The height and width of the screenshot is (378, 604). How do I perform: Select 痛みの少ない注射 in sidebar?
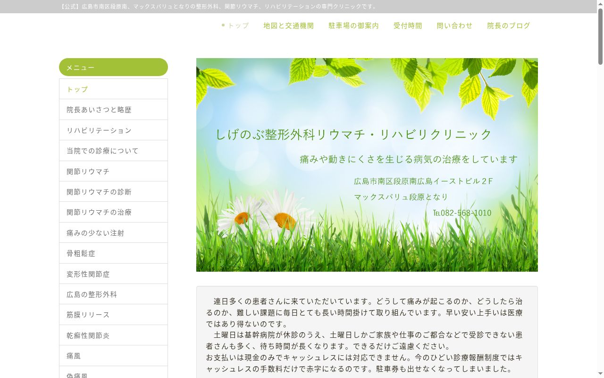pyautogui.click(x=113, y=232)
